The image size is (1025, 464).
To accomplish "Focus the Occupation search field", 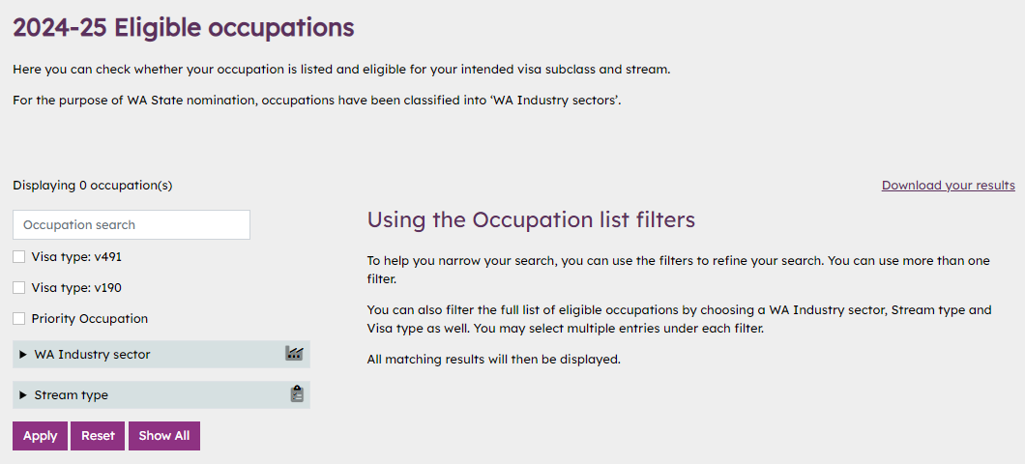I will (132, 225).
